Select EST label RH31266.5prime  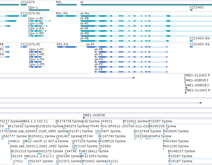point(176,146)
